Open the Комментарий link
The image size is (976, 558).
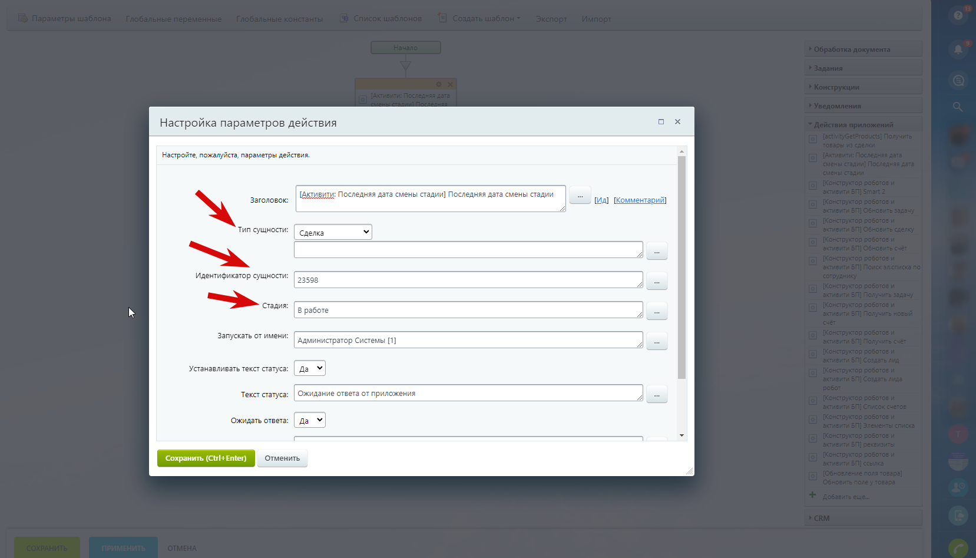click(640, 200)
